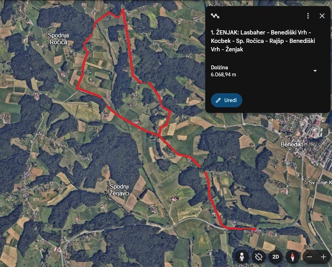Screen dimensions: 332x267
Task: Expand the Dolžina measurement dropdown arrow
Action: click(315, 71)
